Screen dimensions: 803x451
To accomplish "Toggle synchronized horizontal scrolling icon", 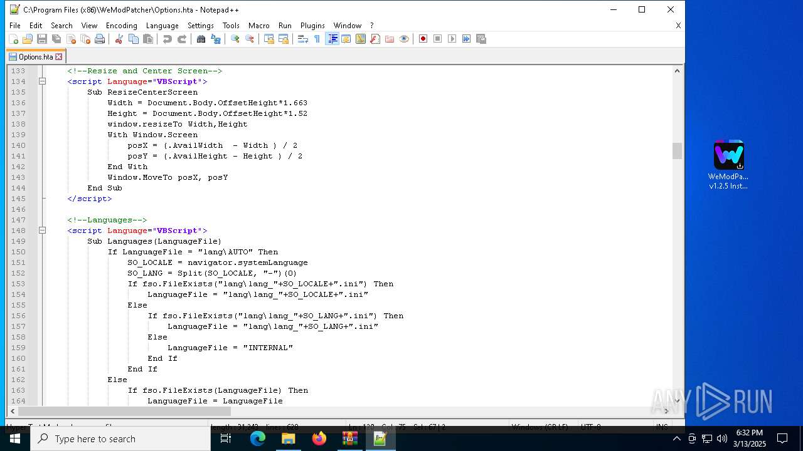I will click(x=284, y=39).
